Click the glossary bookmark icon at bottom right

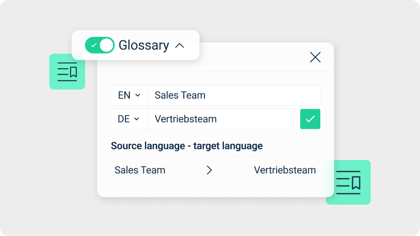348,182
